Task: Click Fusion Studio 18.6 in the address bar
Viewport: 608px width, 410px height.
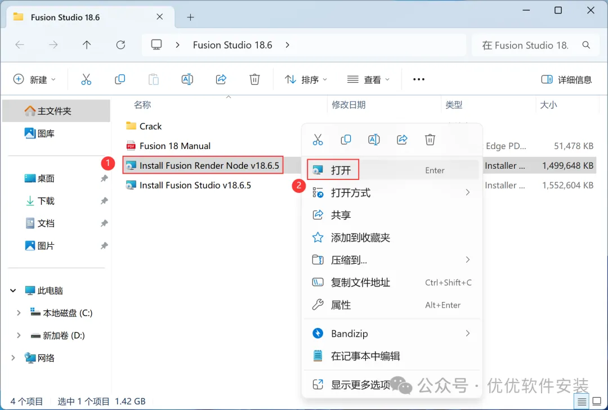Action: click(x=233, y=45)
